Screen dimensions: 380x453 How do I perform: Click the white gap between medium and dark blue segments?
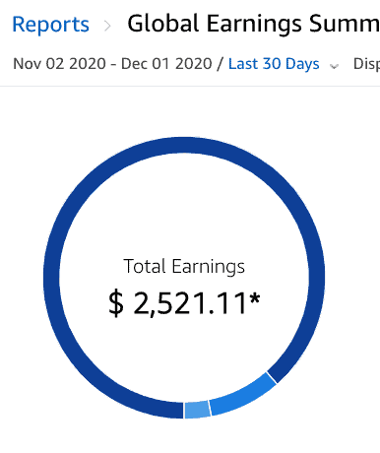[x=272, y=377]
